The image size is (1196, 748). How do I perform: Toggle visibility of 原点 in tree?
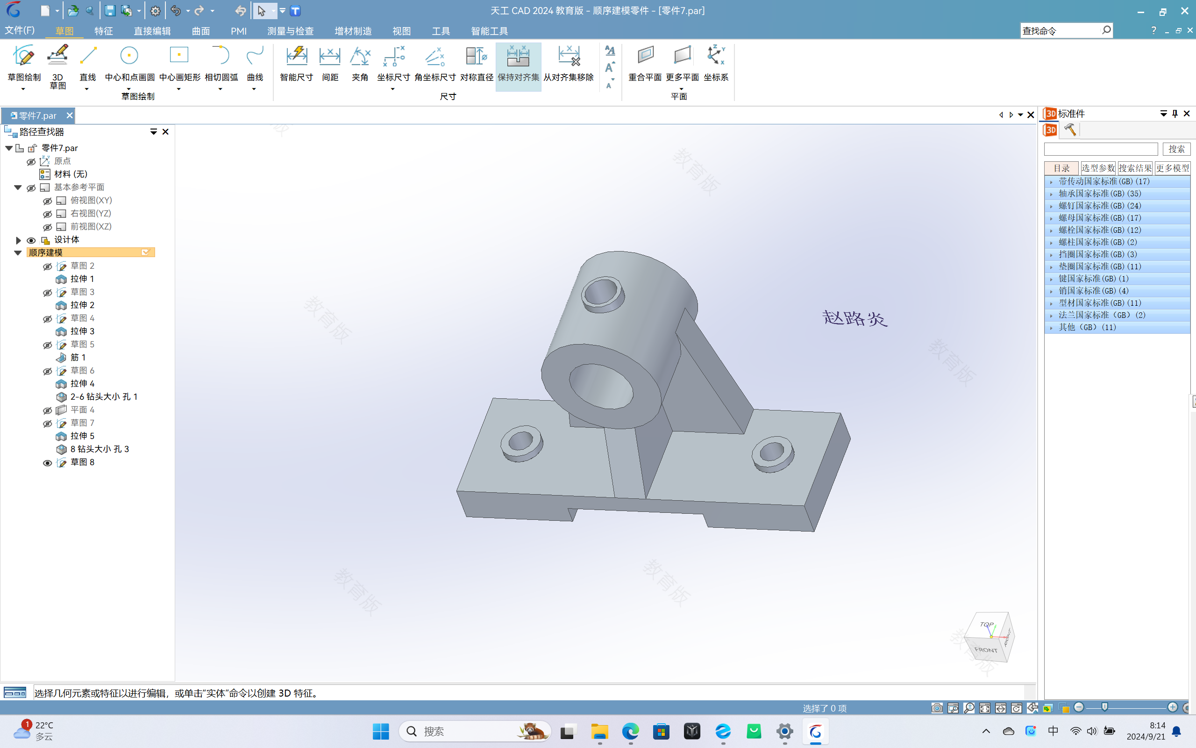pos(31,161)
